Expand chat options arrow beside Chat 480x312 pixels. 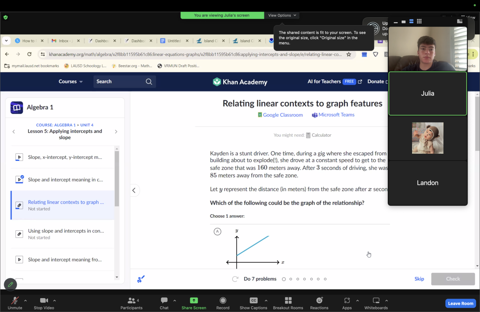click(175, 300)
